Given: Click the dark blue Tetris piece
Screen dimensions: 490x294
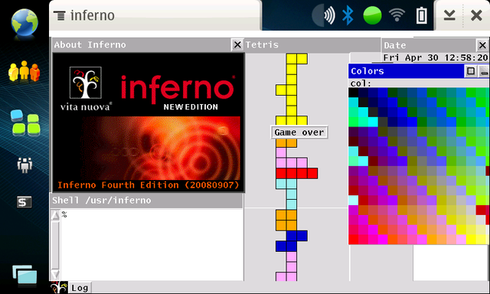Looking at the screenshot, I should coord(292,241).
